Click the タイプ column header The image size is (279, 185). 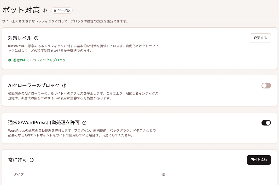tap(19, 174)
